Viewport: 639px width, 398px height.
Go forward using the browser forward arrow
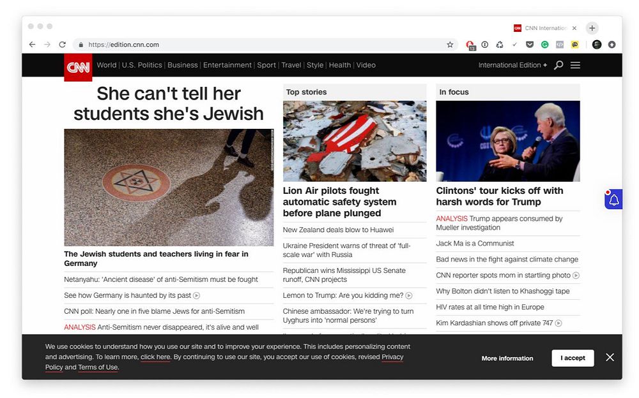pos(47,45)
